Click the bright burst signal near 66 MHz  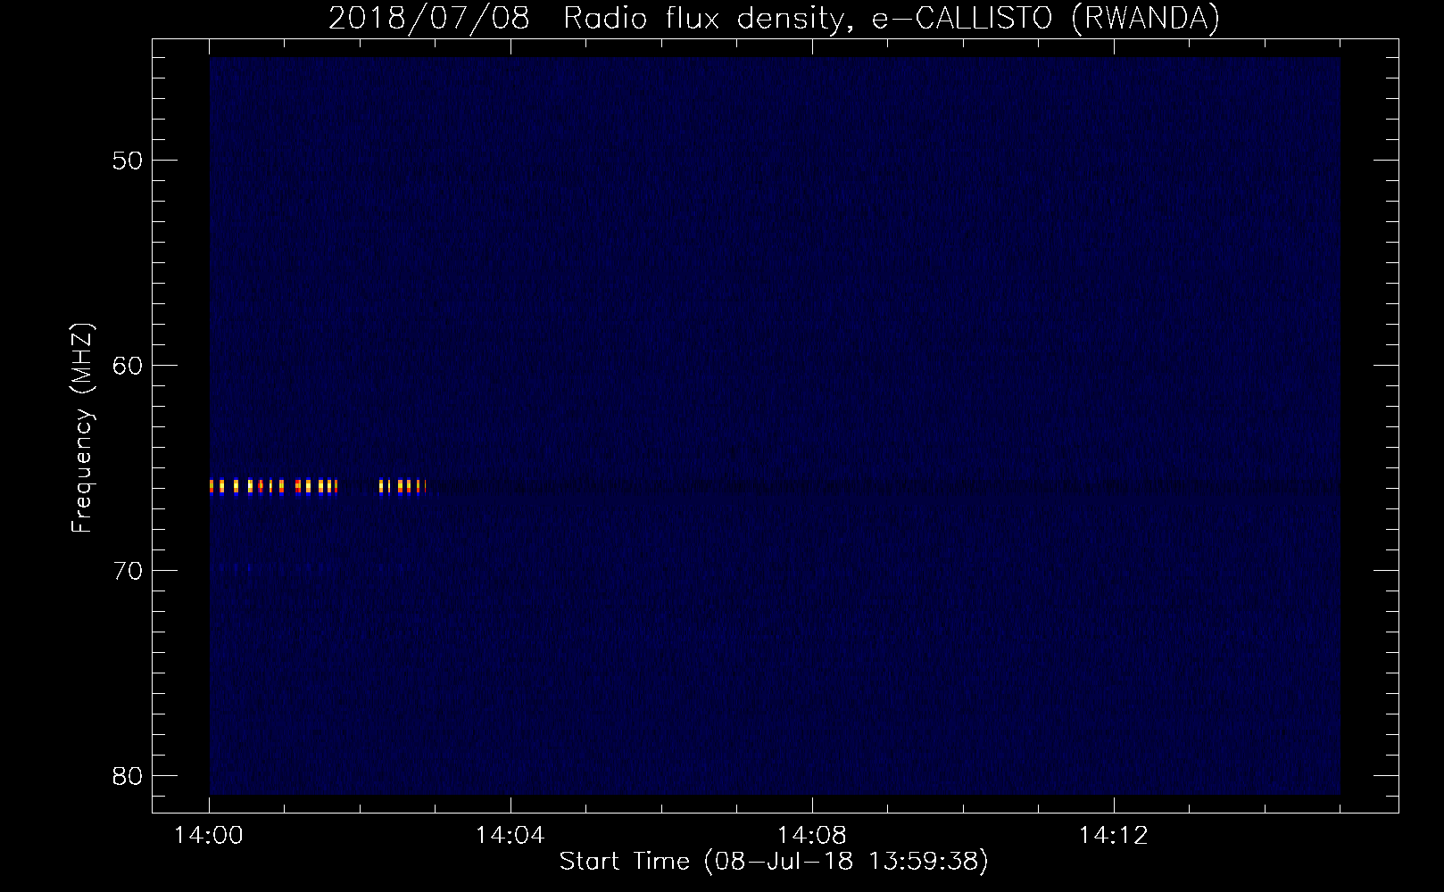pos(318,487)
